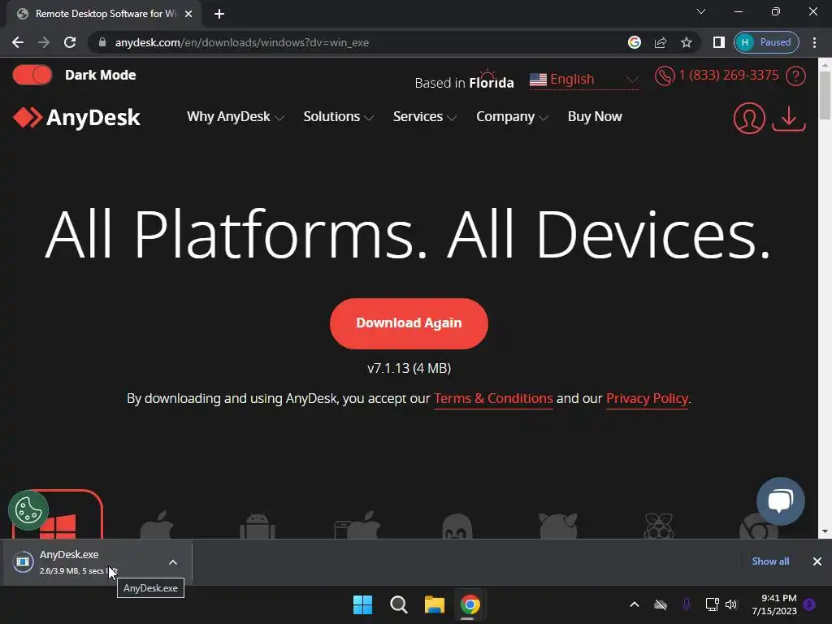Open the Paused profile button

(x=766, y=42)
